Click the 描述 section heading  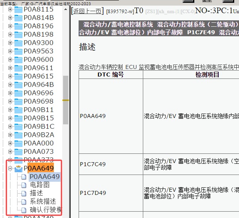[87, 47]
